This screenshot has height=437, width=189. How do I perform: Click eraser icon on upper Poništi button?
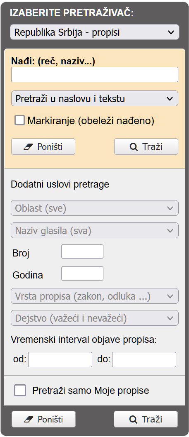(28, 146)
